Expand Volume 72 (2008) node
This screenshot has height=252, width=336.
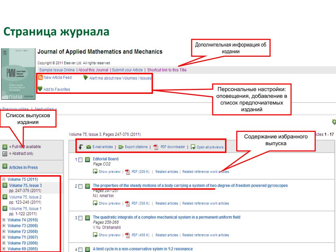(4, 231)
